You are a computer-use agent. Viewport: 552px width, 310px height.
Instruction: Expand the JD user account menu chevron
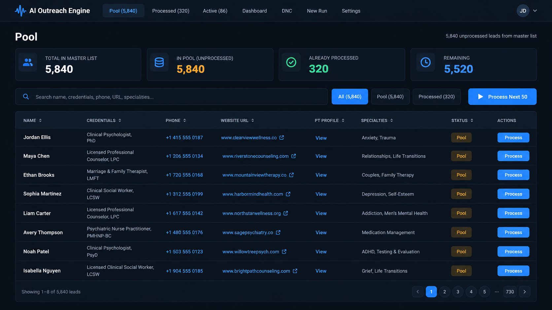point(535,11)
